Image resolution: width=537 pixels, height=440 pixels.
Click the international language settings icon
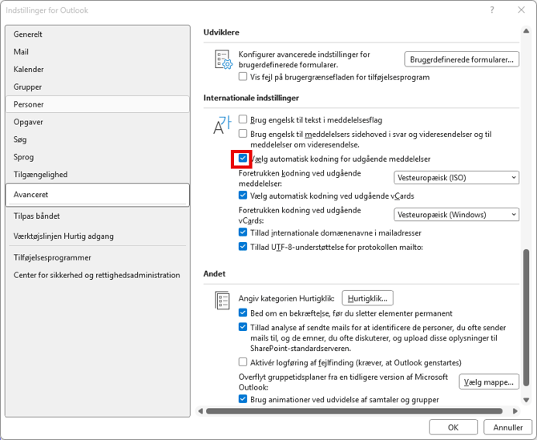click(222, 125)
